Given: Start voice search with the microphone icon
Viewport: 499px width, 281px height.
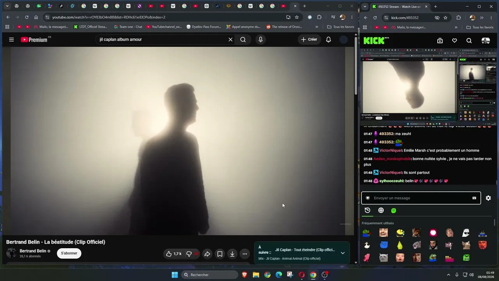Looking at the screenshot, I should (x=260, y=39).
